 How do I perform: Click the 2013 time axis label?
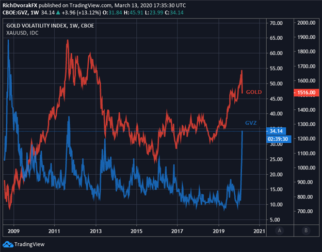(x=95, y=231)
